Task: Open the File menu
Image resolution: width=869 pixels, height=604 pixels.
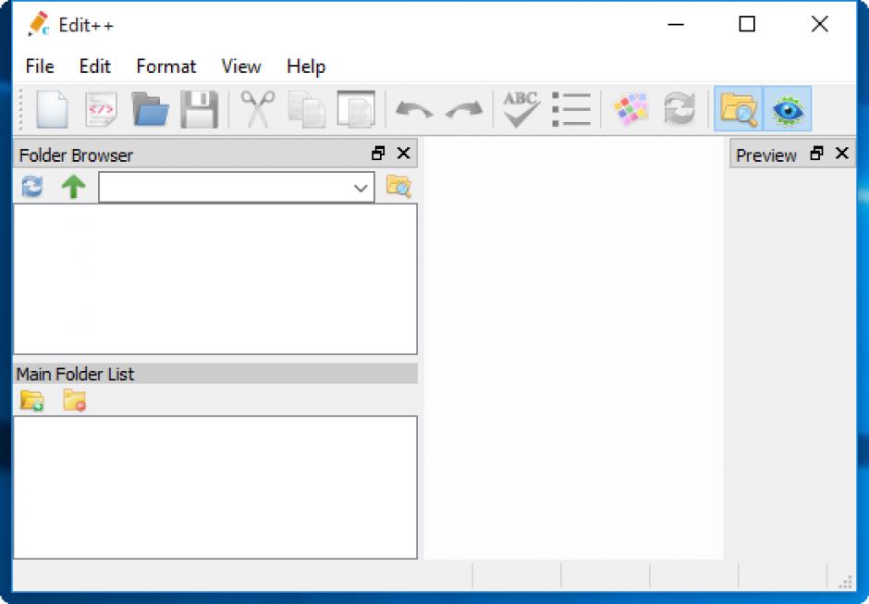Action: [x=40, y=67]
